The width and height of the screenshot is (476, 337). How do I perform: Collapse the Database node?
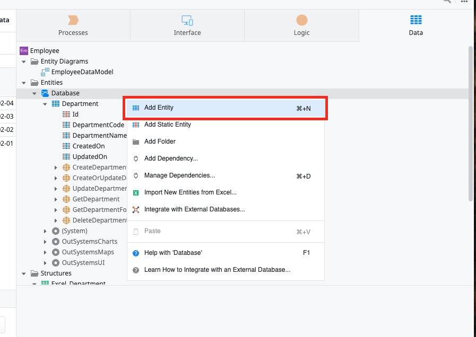34,93
